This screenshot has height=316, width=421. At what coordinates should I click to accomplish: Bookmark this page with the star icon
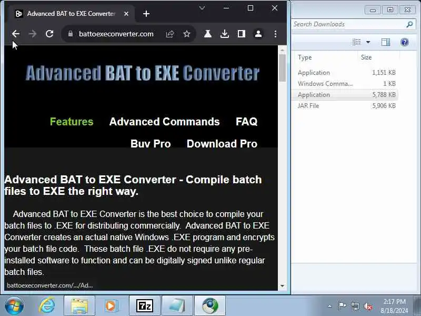(x=187, y=34)
